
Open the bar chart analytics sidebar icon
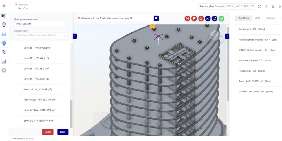(4, 61)
